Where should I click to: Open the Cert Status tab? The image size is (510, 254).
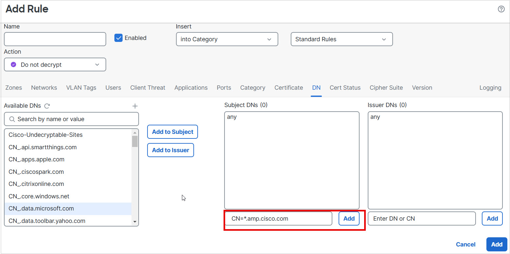[x=345, y=87]
